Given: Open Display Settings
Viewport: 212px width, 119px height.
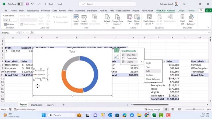Looking at the screenshot, I should 152,109.
